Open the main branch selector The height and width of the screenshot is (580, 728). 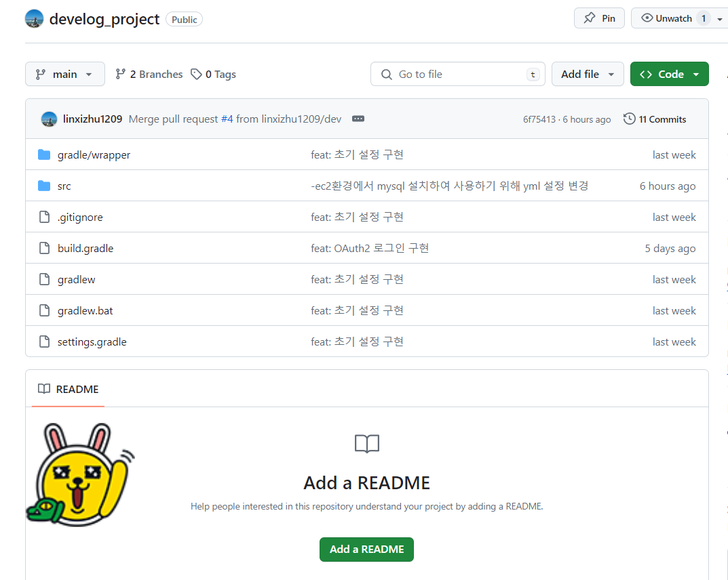click(65, 74)
